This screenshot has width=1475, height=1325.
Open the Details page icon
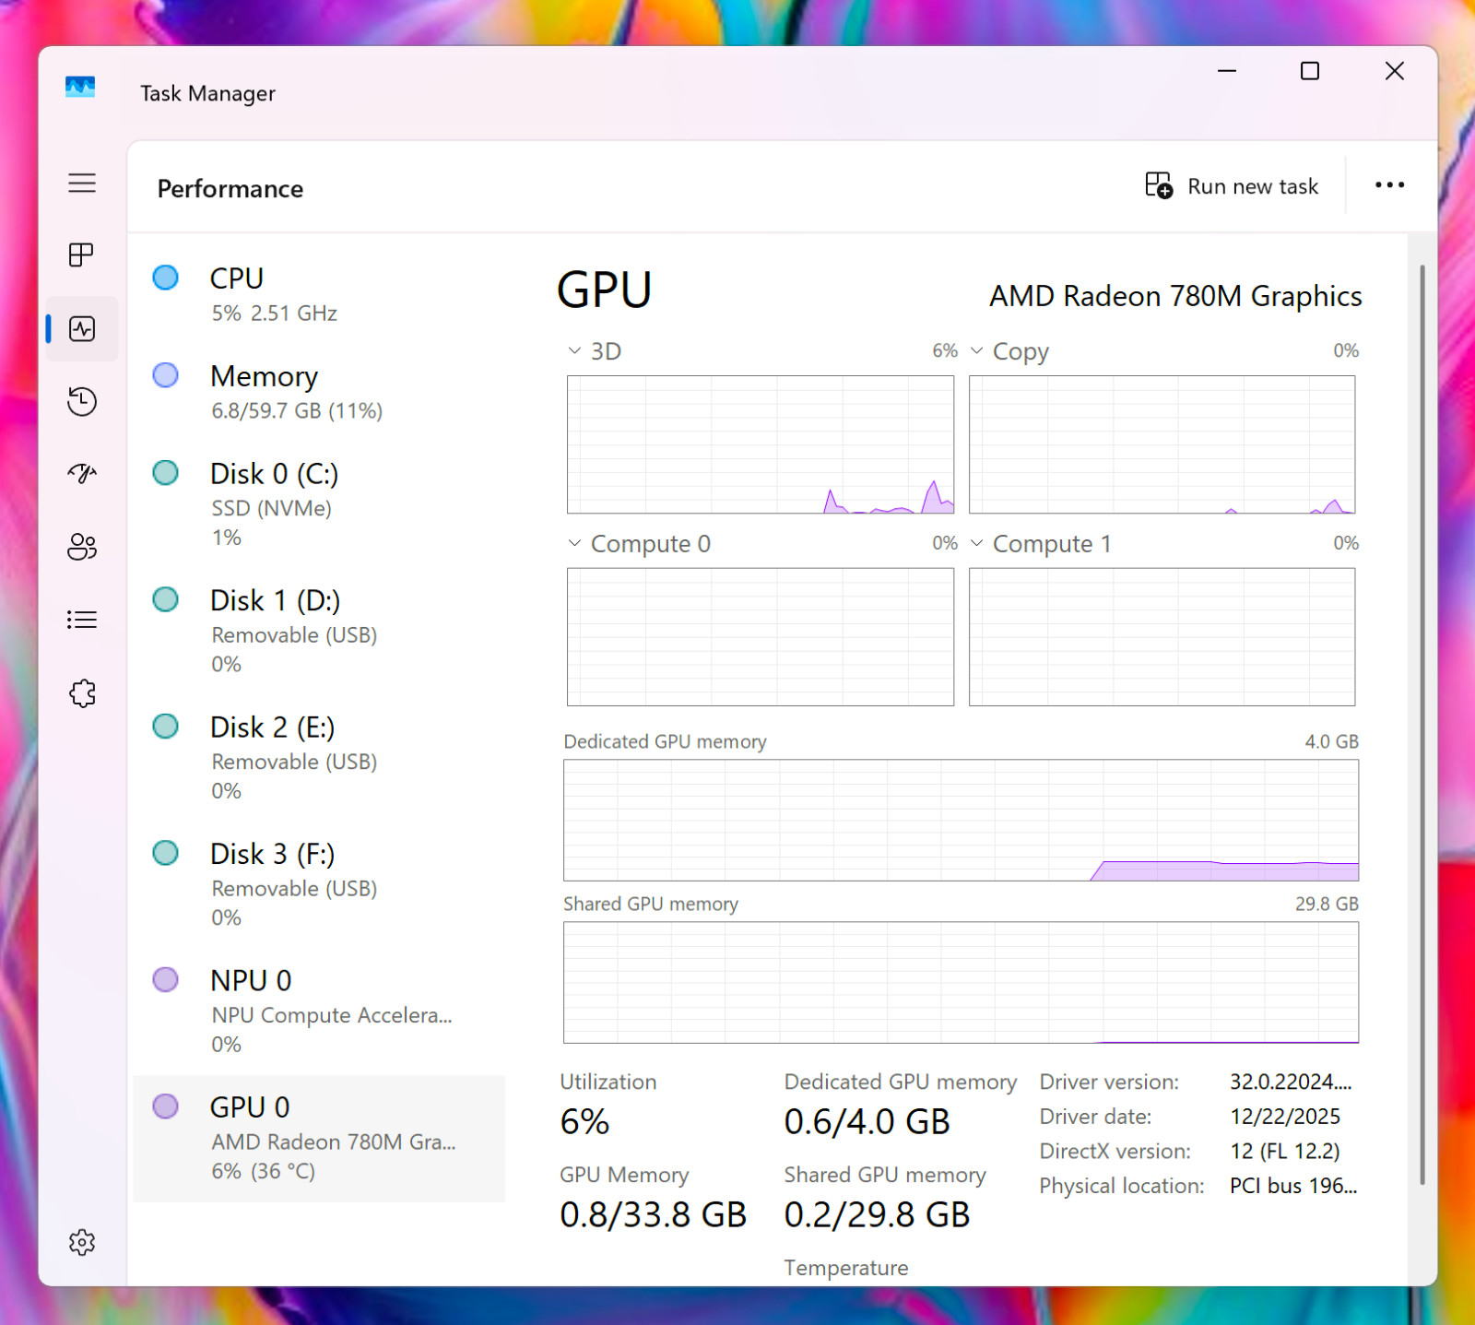82,620
